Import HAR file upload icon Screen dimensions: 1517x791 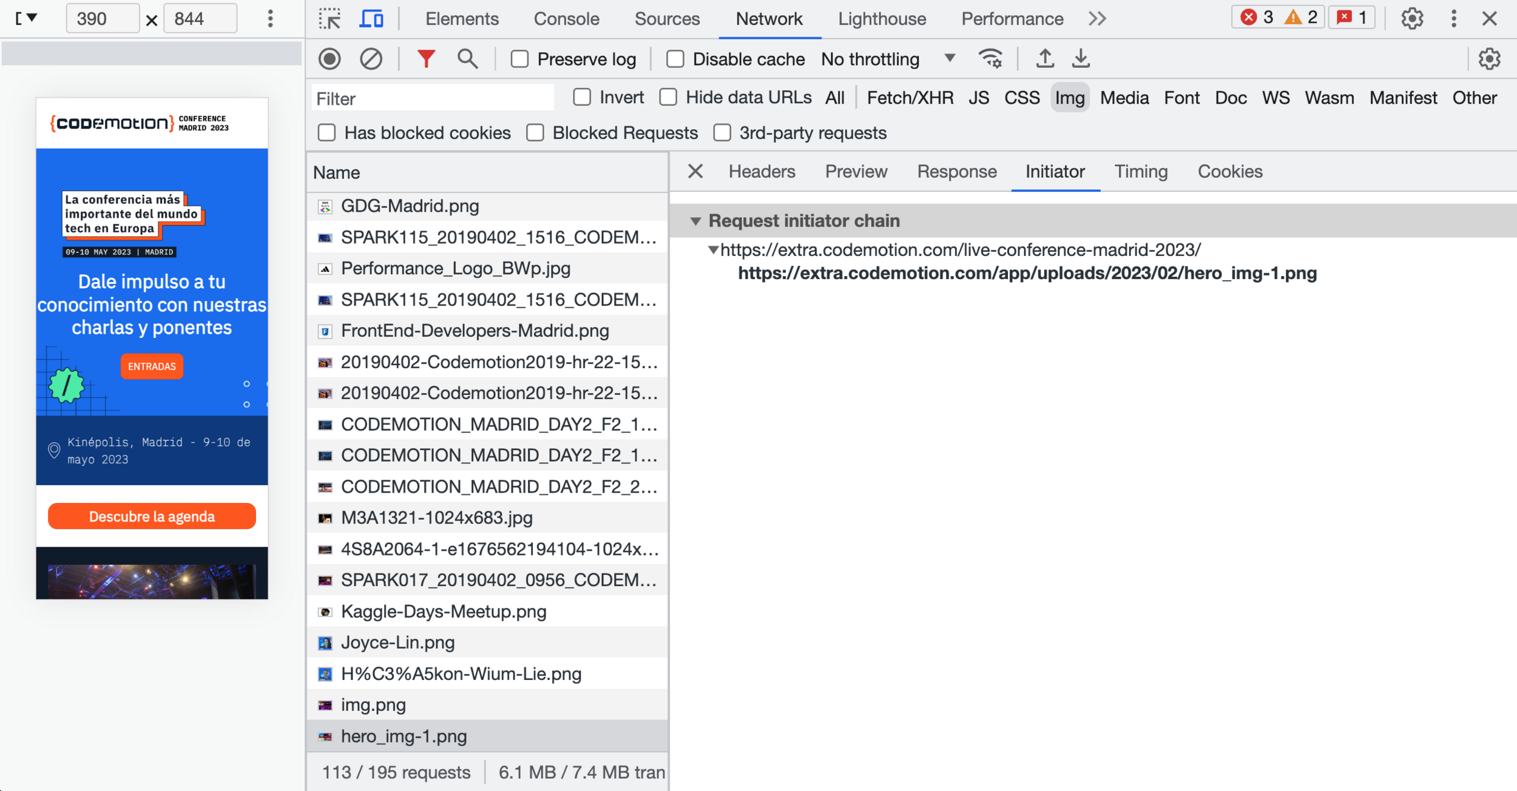point(1044,59)
